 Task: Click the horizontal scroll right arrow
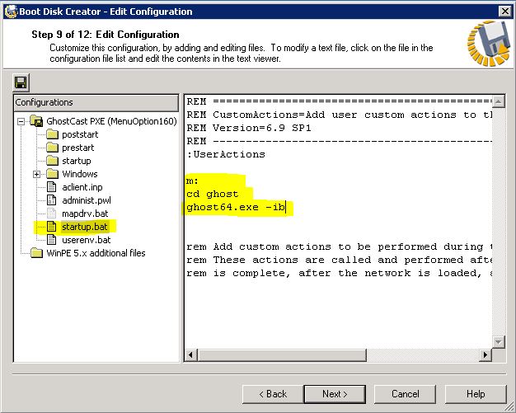click(x=485, y=354)
